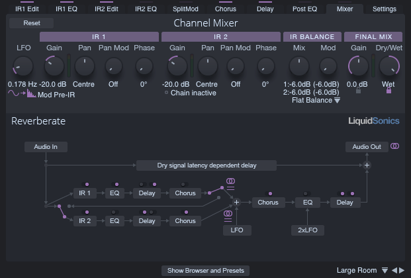Image resolution: width=411 pixels, height=278 pixels.
Task: Click the IR 1 Pan knob
Action: point(85,66)
